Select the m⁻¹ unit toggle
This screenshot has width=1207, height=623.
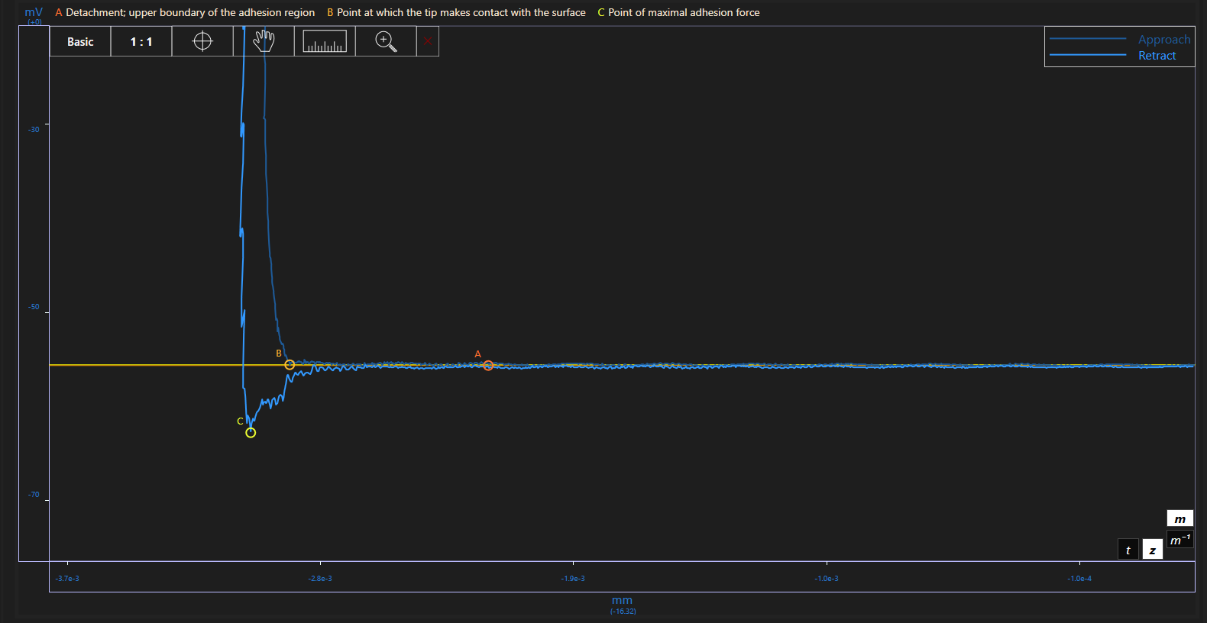click(1180, 540)
